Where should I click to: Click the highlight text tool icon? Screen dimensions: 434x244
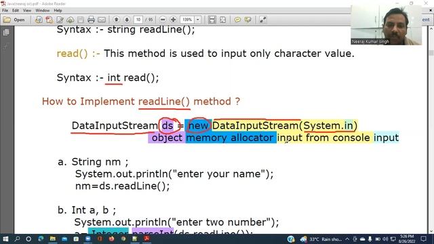[248, 20]
